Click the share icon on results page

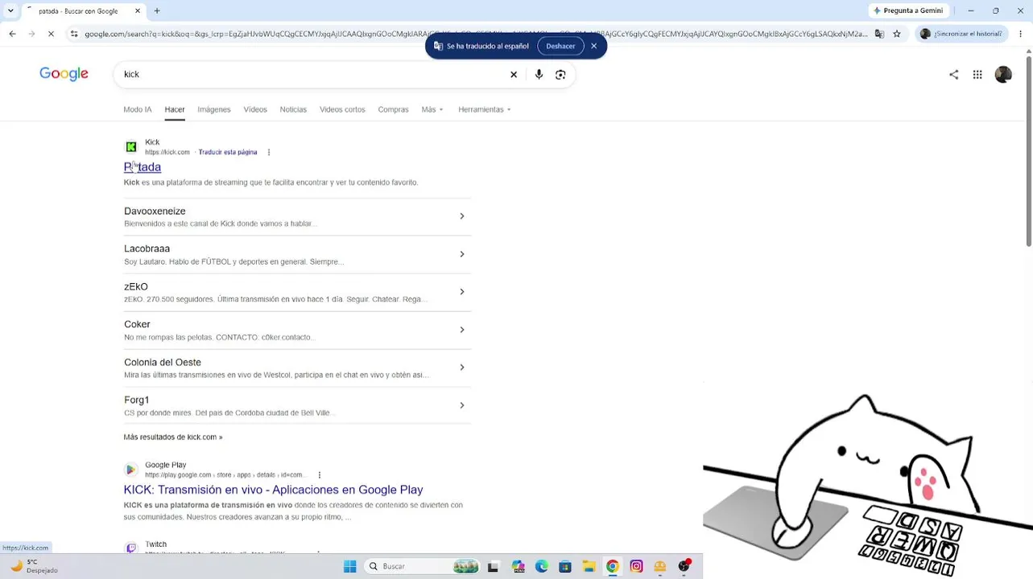(954, 75)
